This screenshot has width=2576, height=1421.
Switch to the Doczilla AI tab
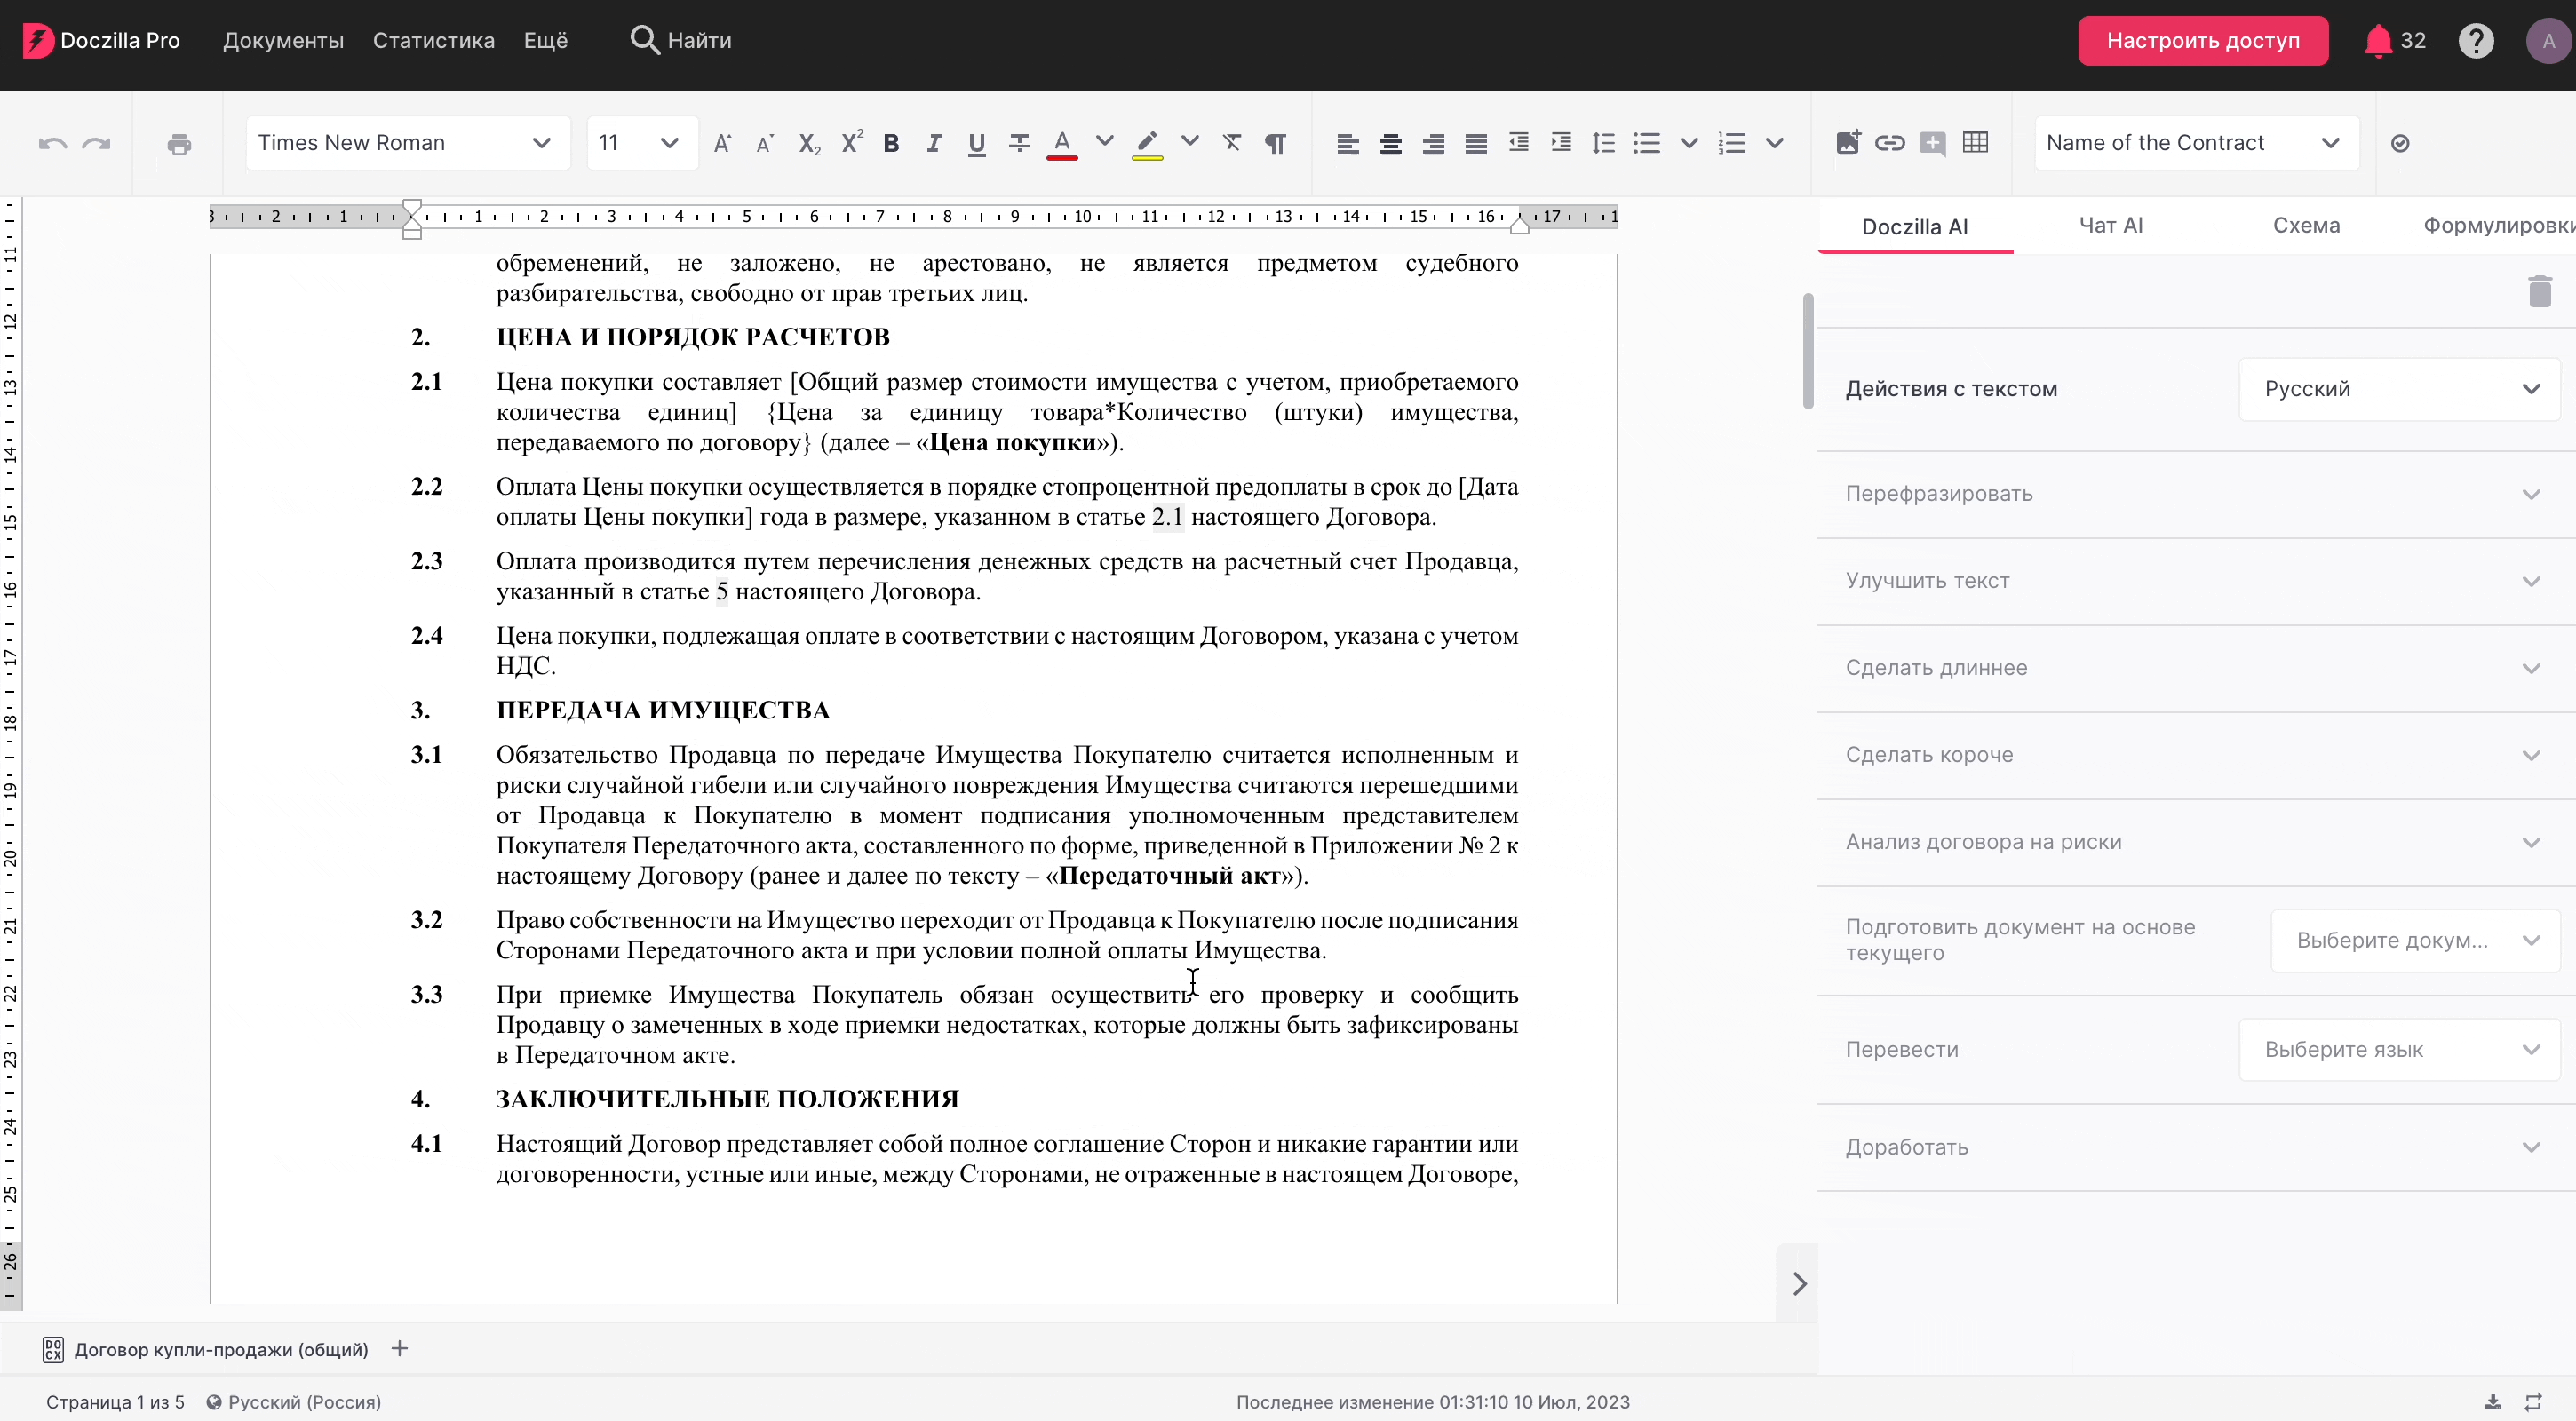pos(1914,227)
